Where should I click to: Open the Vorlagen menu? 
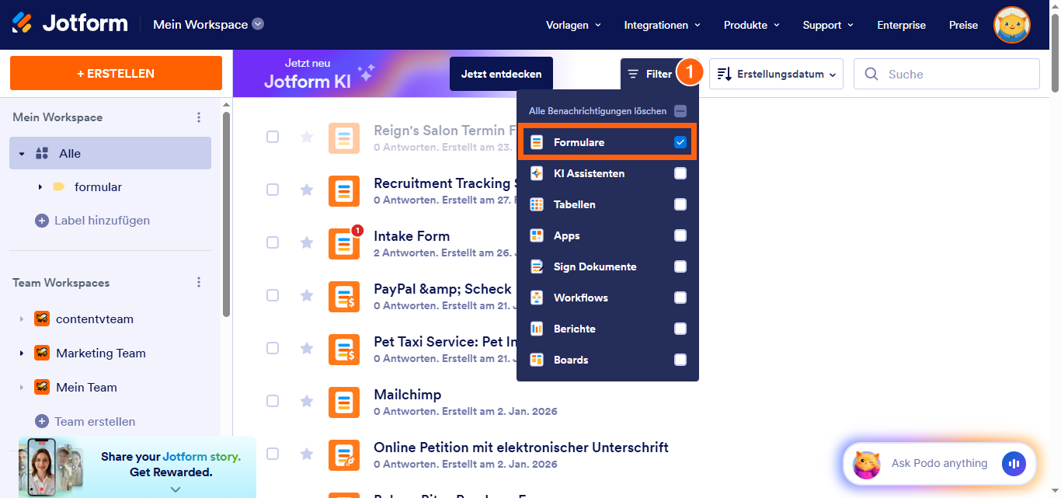(572, 25)
